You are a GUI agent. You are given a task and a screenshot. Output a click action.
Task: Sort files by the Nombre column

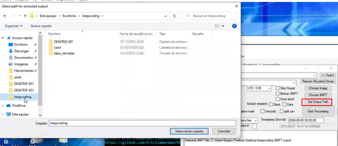click(x=54, y=34)
